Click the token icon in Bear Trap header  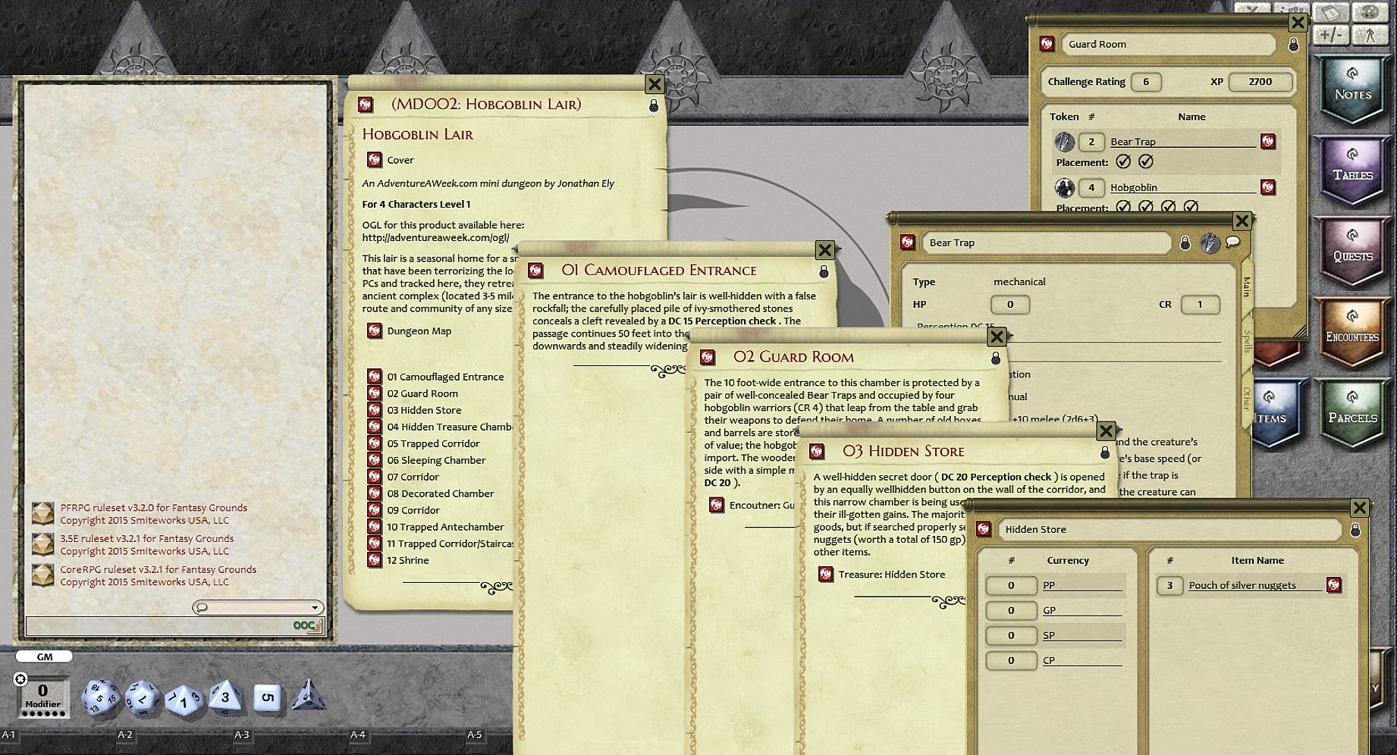1210,243
